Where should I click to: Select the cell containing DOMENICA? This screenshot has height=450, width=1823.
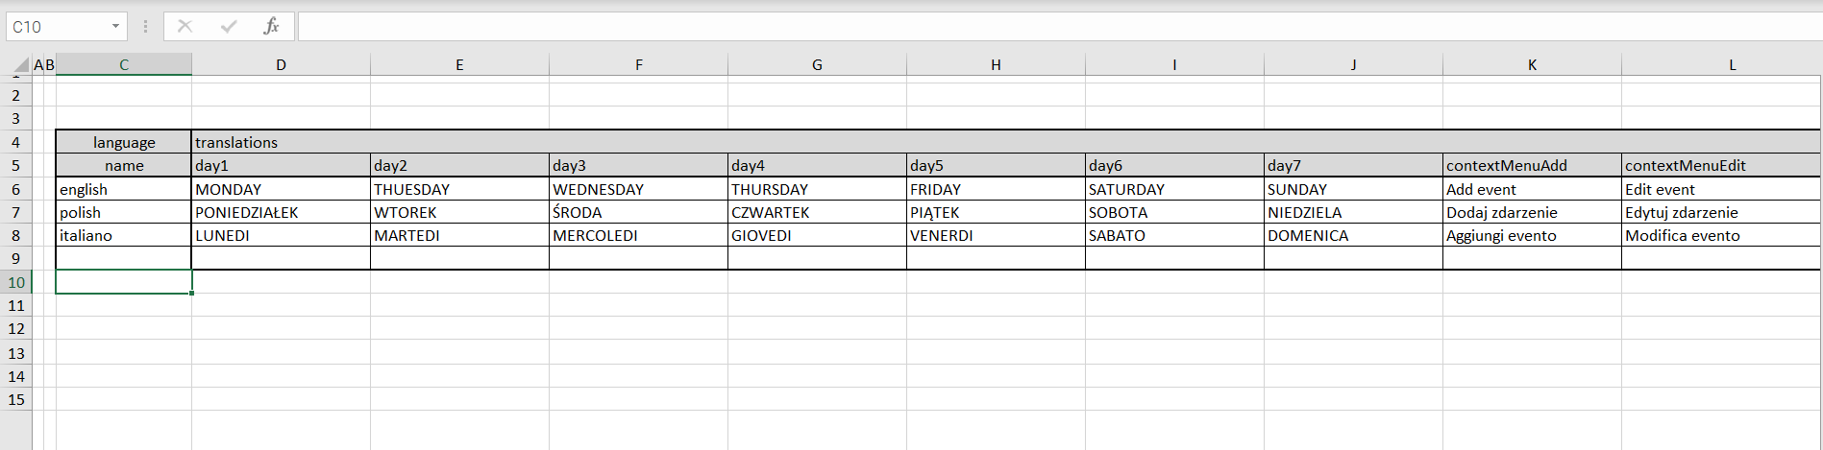pos(1352,235)
